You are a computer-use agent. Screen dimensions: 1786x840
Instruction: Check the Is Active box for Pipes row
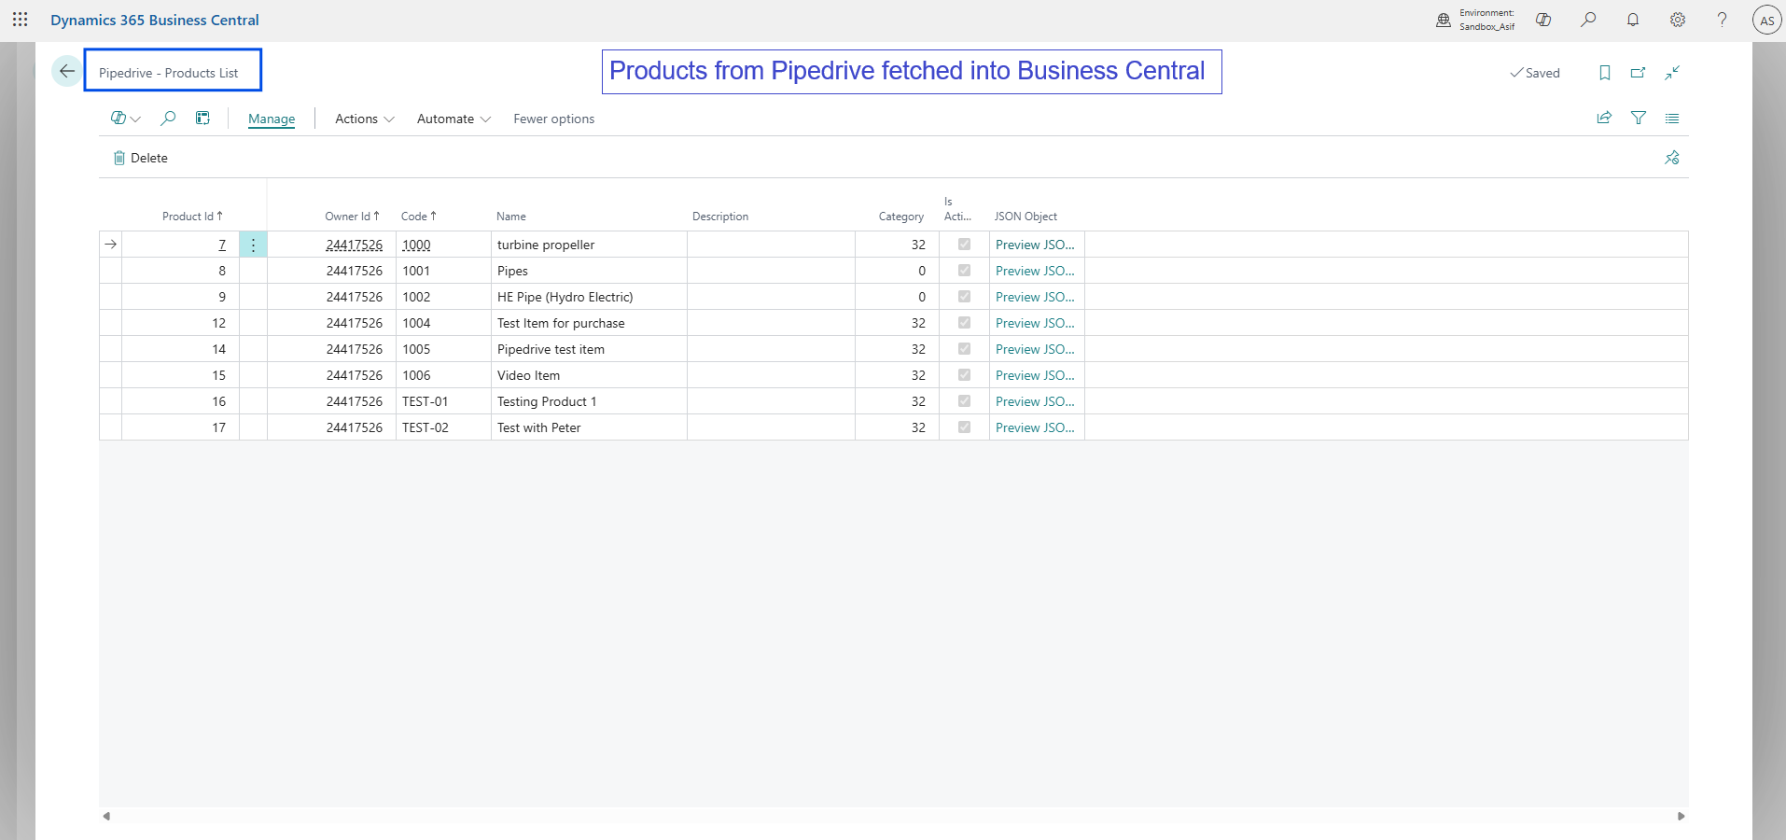tap(965, 270)
